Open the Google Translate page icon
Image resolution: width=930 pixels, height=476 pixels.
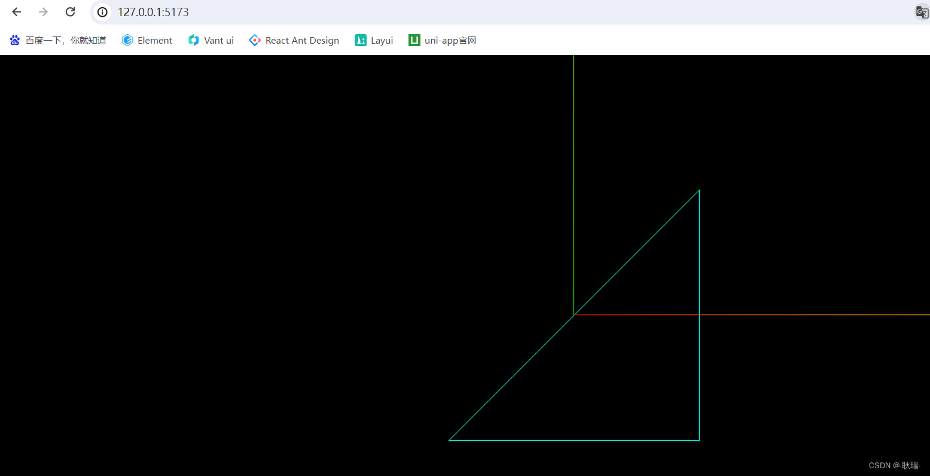tap(922, 12)
